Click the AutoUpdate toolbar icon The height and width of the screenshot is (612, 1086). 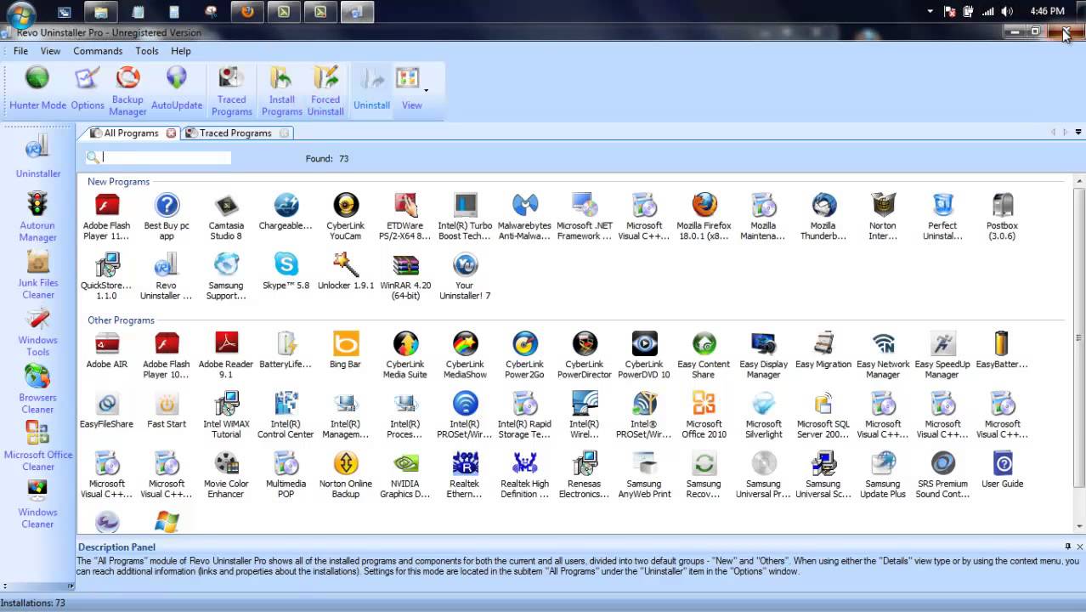pyautogui.click(x=177, y=88)
